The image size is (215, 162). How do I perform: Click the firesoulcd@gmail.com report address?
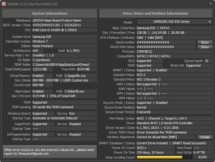[x=34, y=154]
